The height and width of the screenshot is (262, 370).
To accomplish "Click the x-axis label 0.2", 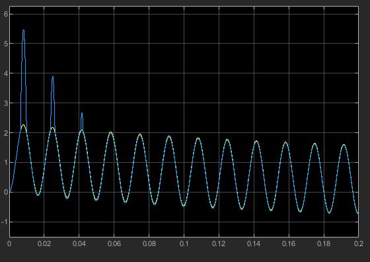I will pos(359,244).
